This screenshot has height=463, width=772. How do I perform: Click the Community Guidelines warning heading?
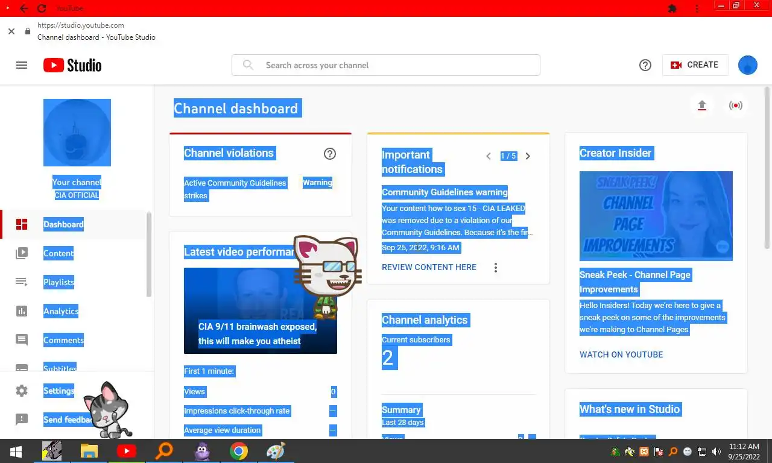click(x=445, y=192)
